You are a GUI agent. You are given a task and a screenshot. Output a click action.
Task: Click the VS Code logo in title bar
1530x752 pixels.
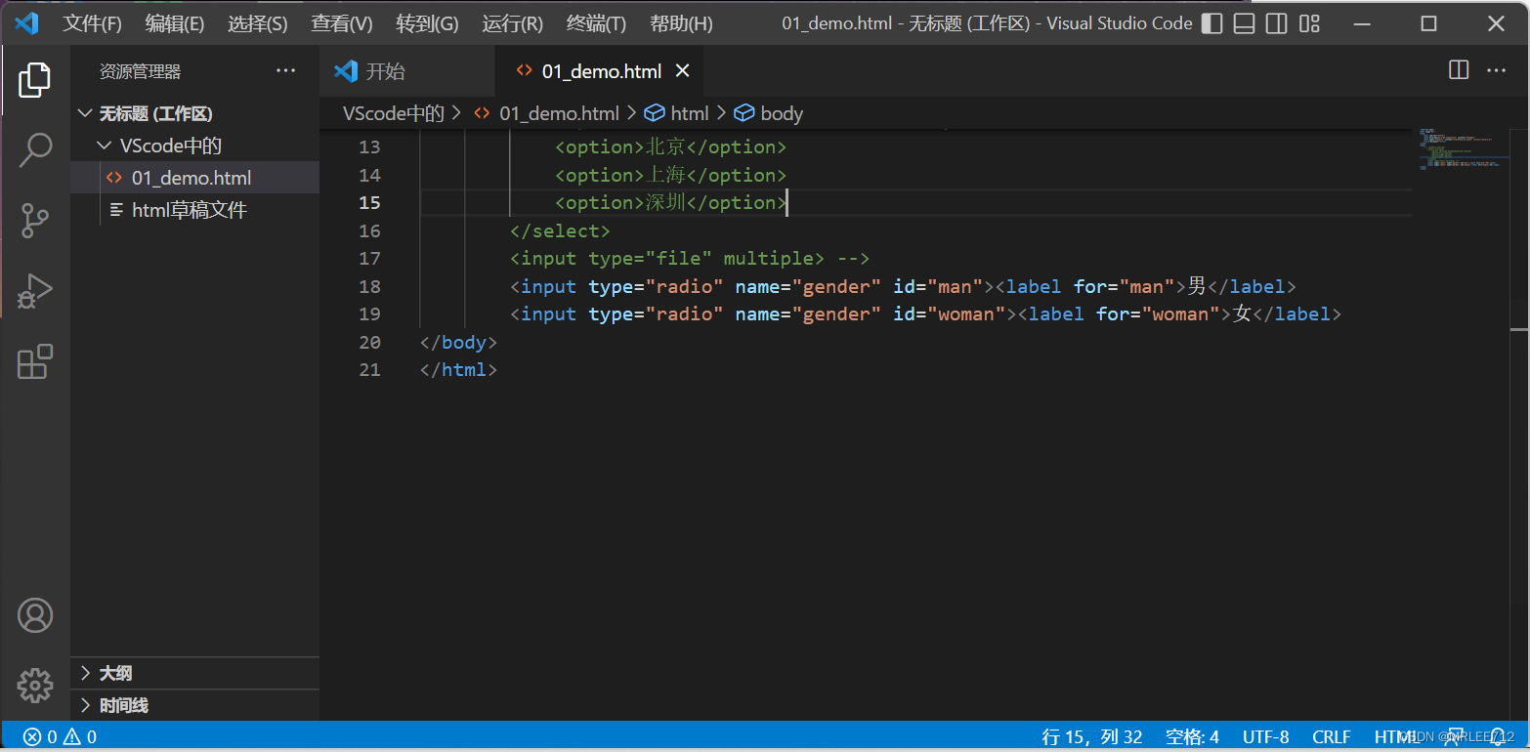pos(26,23)
